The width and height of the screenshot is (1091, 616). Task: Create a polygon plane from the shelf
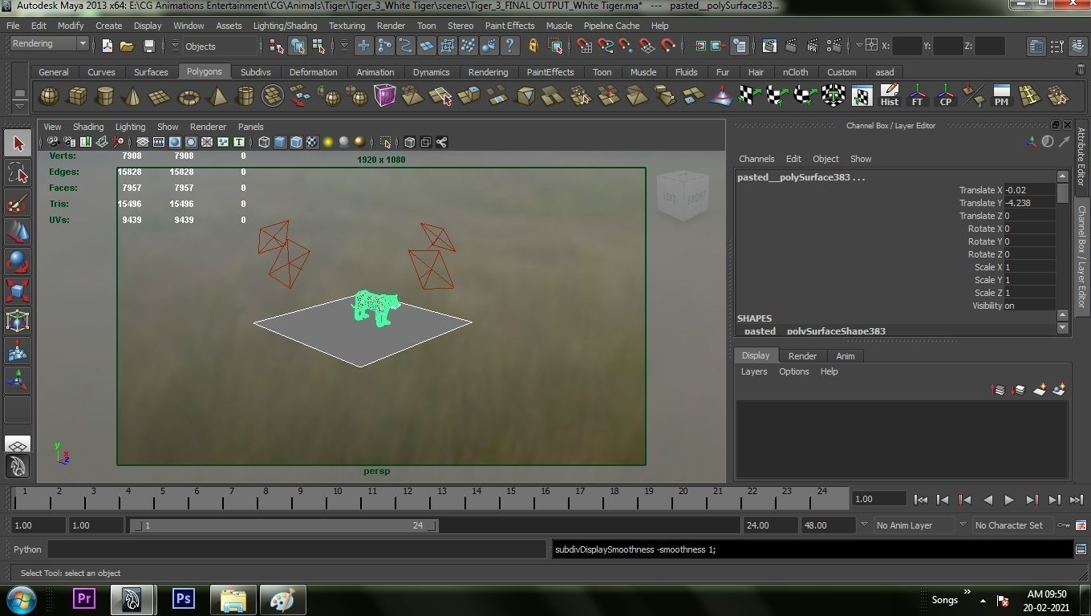tap(160, 96)
